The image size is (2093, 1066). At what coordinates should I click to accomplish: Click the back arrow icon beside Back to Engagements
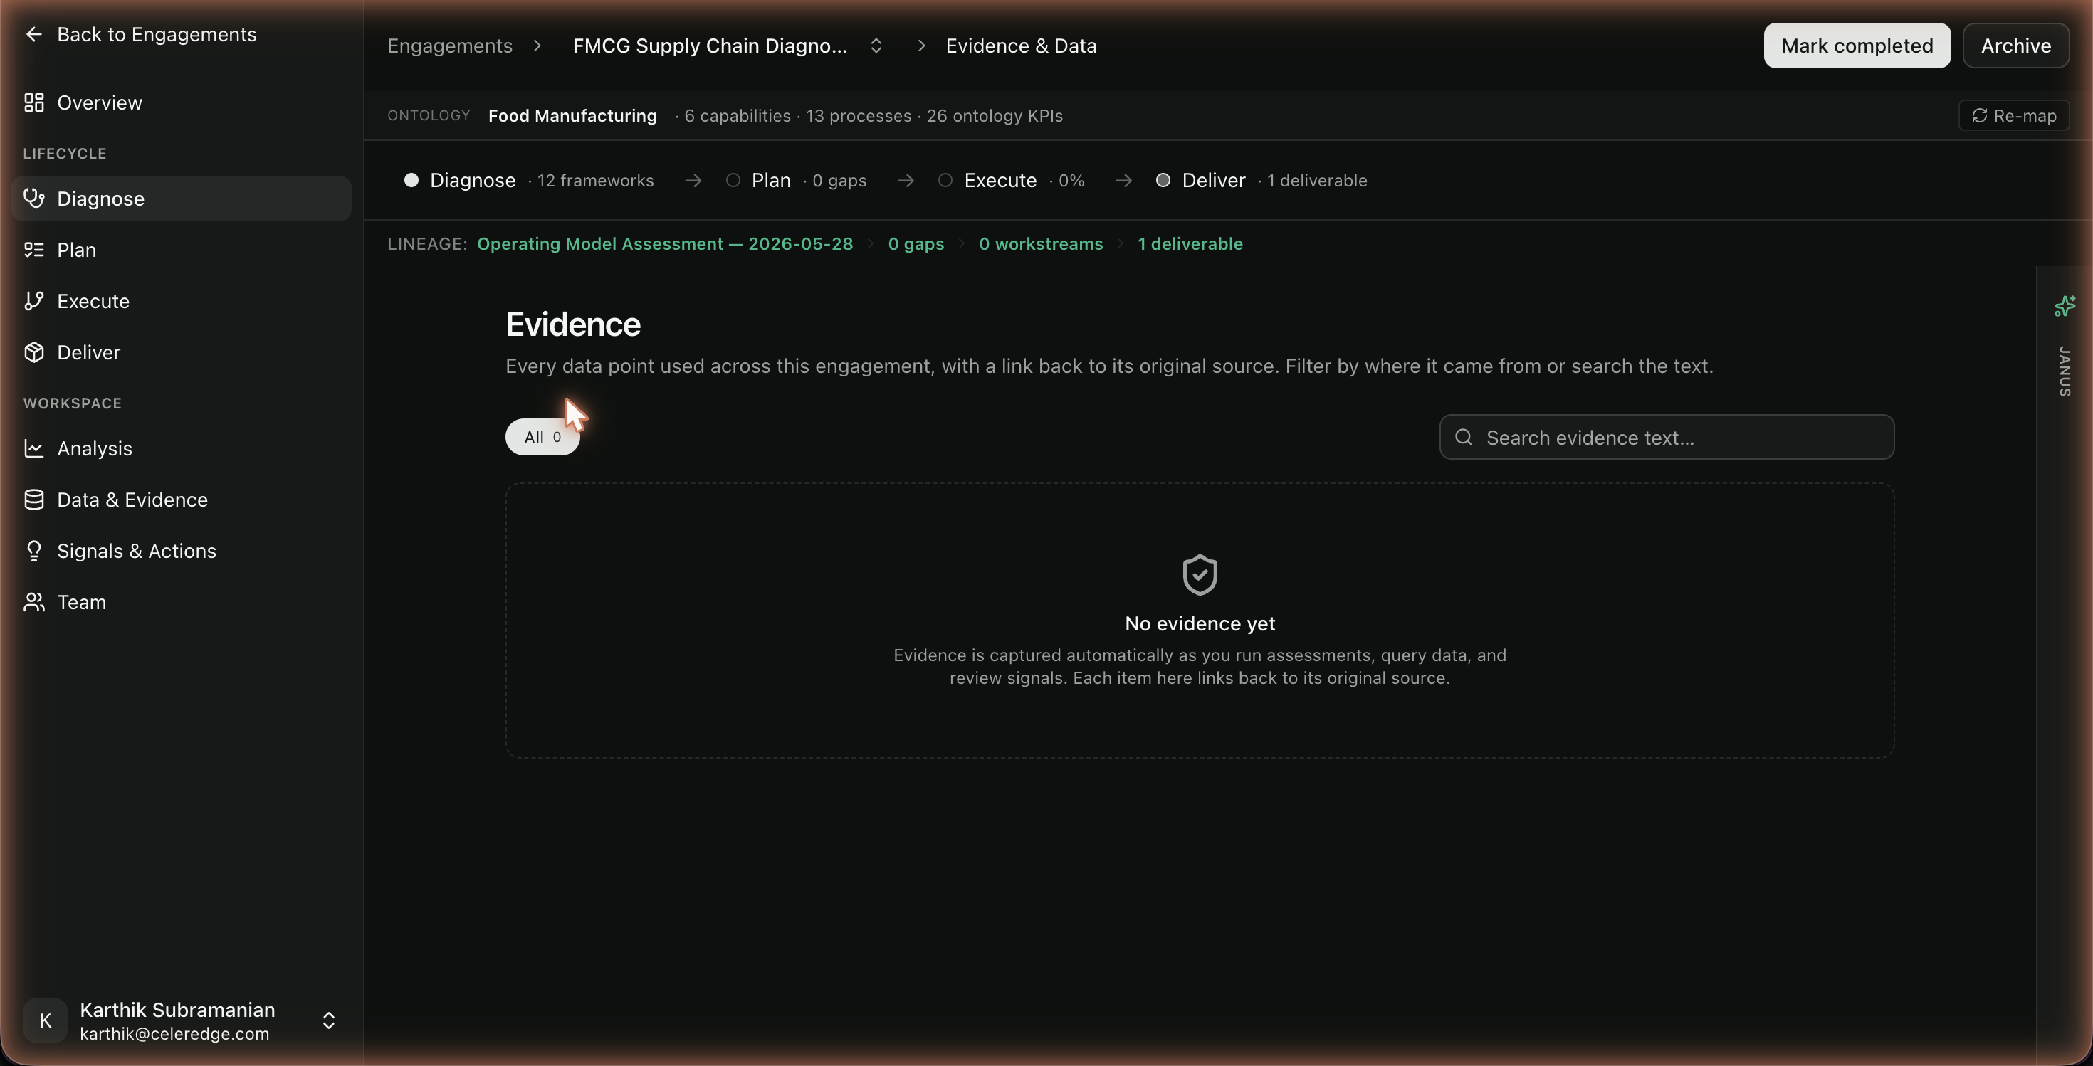click(33, 34)
